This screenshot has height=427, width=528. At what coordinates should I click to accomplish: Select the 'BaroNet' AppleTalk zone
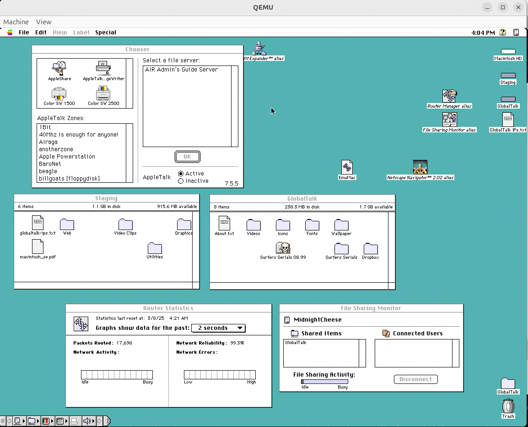(x=50, y=164)
